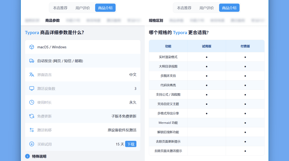Select the 支持公式 / 流程图 row label
This screenshot has height=161, width=289.
coord(168,94)
